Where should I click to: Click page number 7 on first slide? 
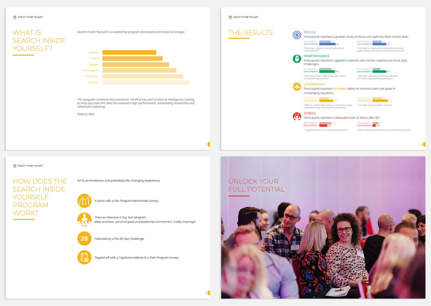[x=206, y=145]
